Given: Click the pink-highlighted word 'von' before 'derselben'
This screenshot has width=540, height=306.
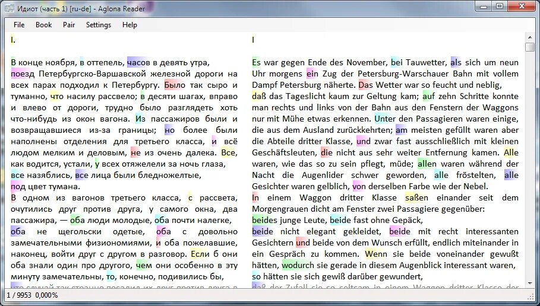Looking at the screenshot, I should pyautogui.click(x=359, y=187).
